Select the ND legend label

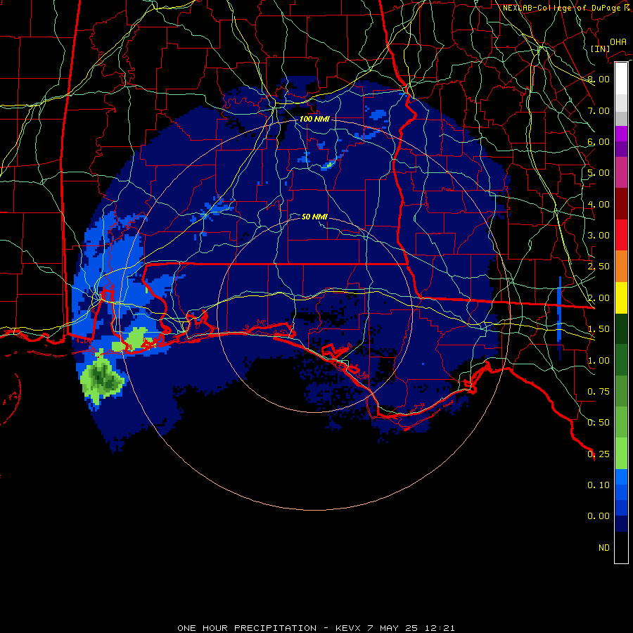point(604,548)
